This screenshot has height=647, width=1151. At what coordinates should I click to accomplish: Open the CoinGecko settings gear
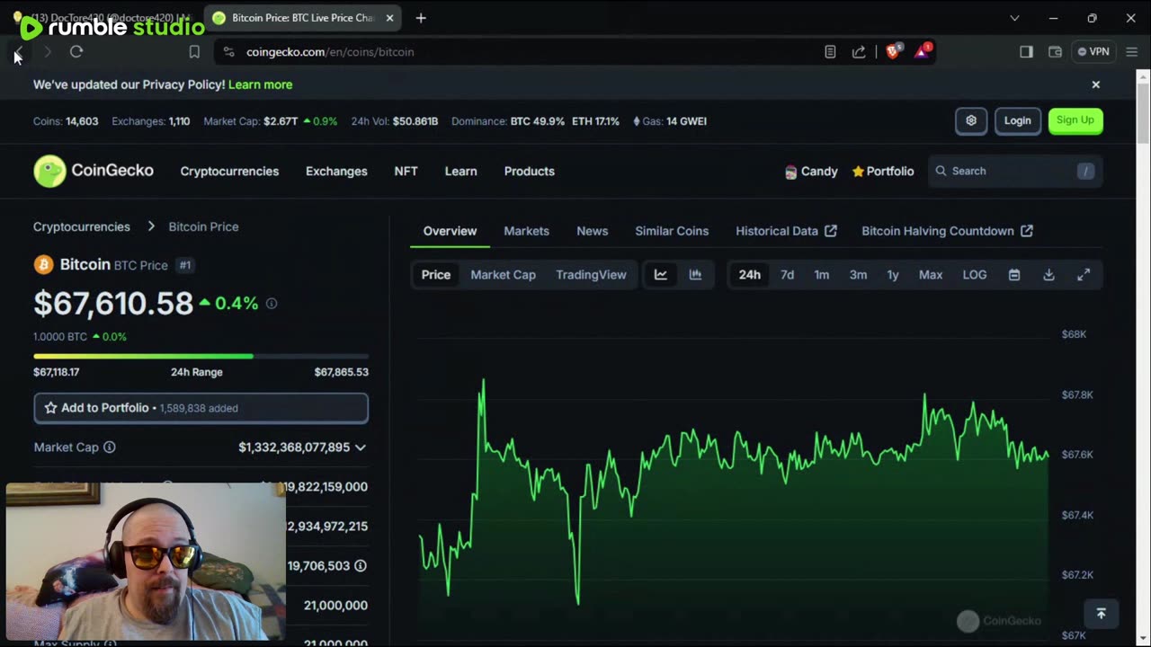971,120
